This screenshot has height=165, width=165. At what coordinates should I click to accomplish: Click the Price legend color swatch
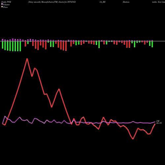(x=2, y=7)
